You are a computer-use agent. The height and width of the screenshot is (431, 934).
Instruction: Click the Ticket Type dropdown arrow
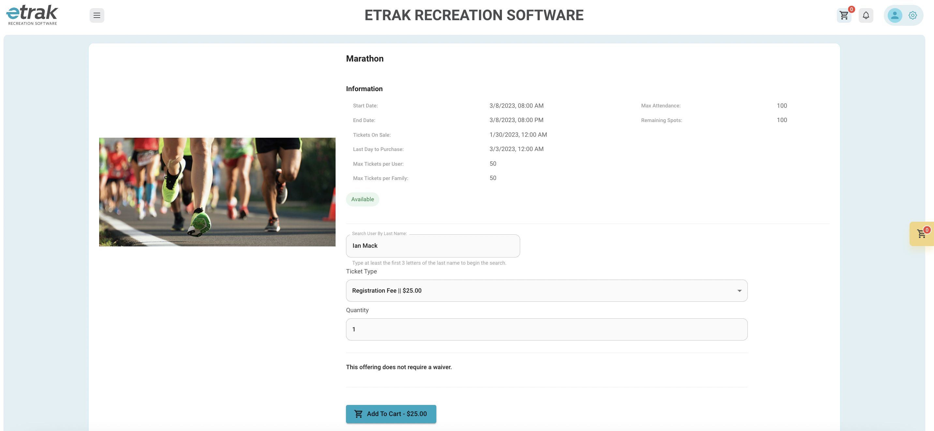(739, 291)
